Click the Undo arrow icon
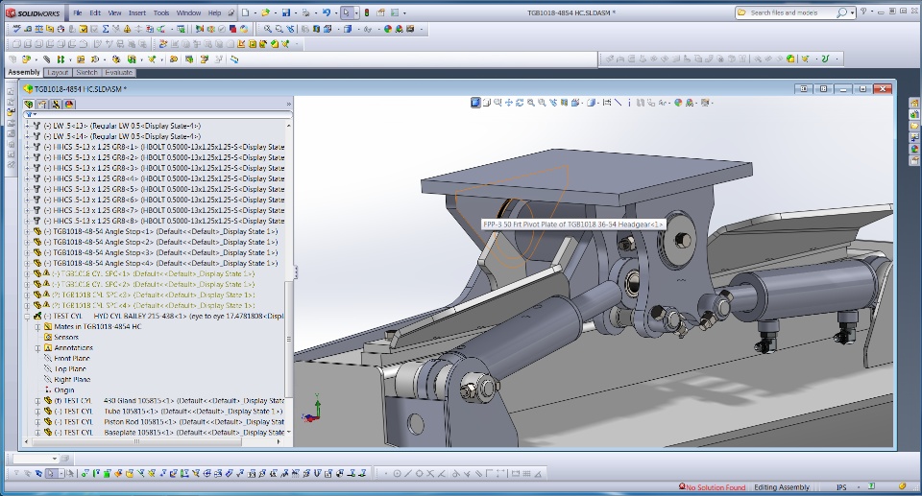This screenshot has width=922, height=496. tap(327, 13)
